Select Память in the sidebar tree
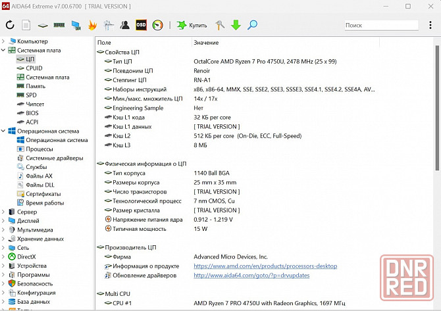This screenshot has width=441, height=311. (36, 86)
